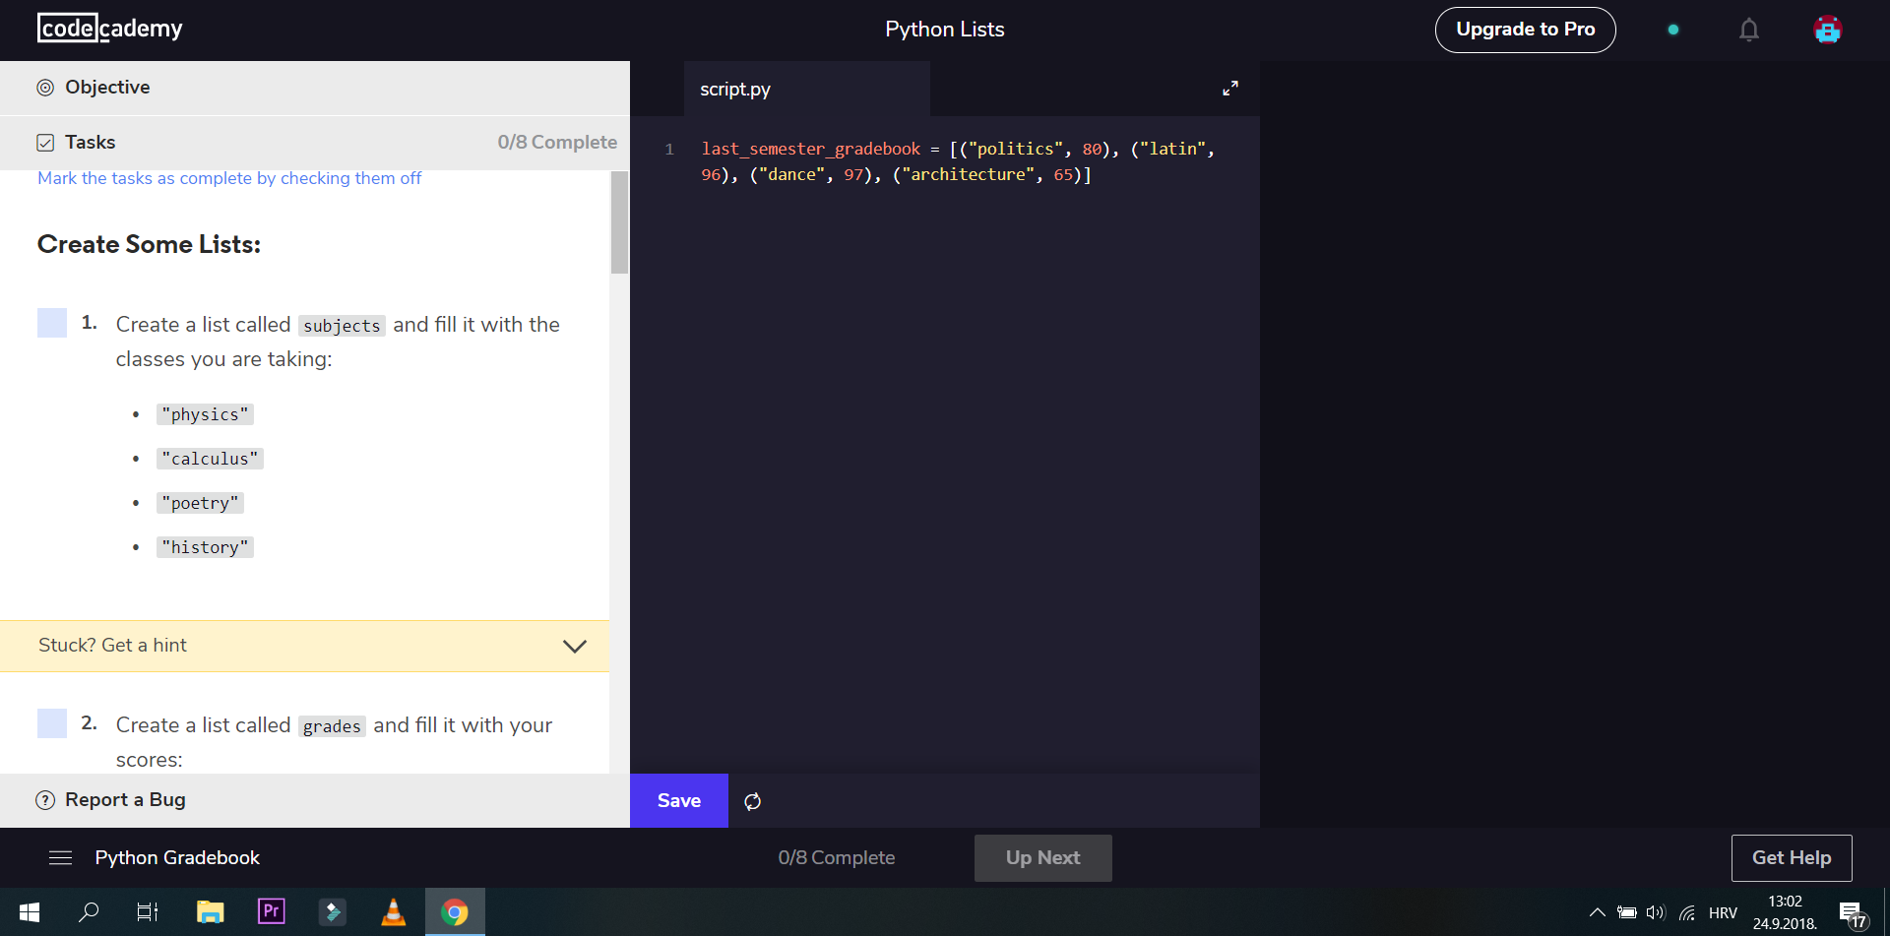Open Google Chrome from the taskbar

pyautogui.click(x=454, y=912)
